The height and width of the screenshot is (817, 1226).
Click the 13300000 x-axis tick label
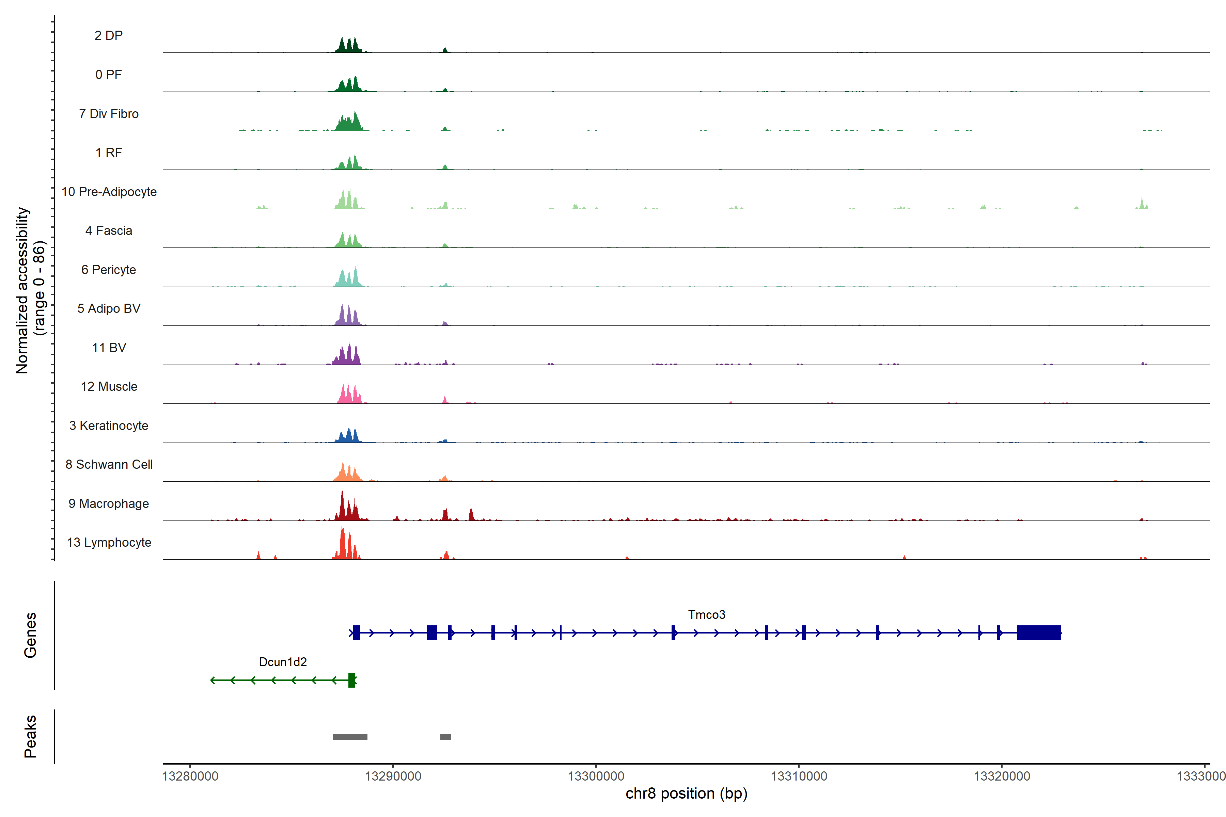coord(596,776)
